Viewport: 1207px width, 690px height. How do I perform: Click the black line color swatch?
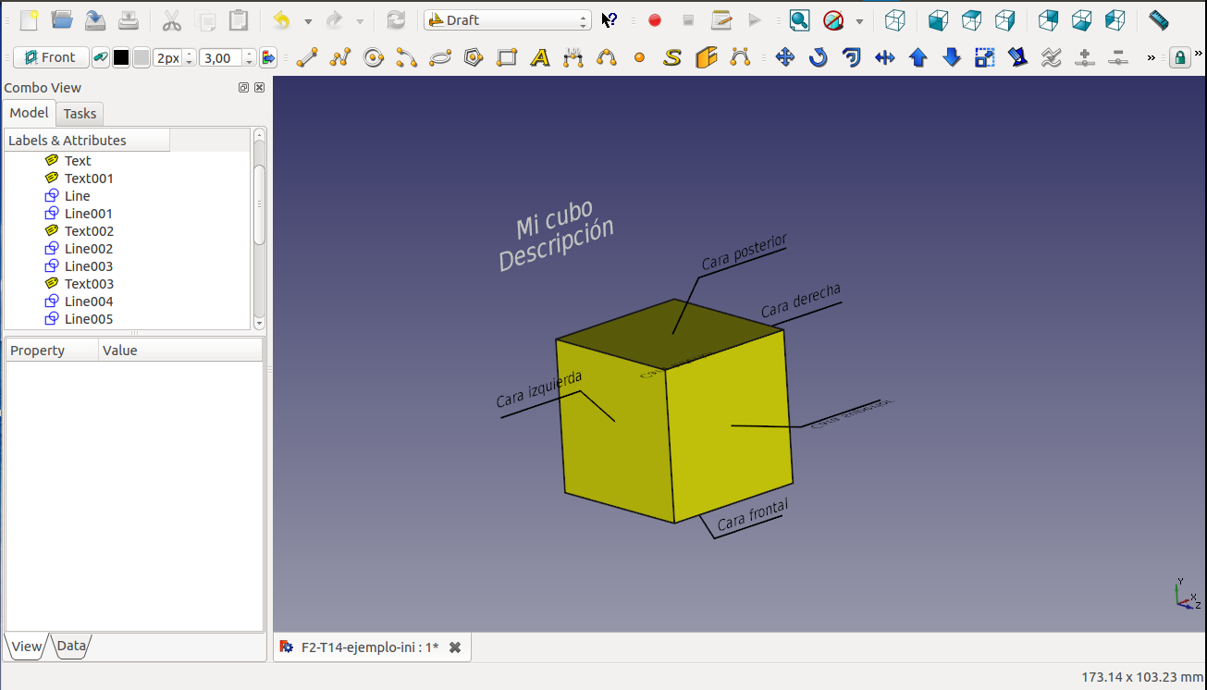tap(121, 58)
